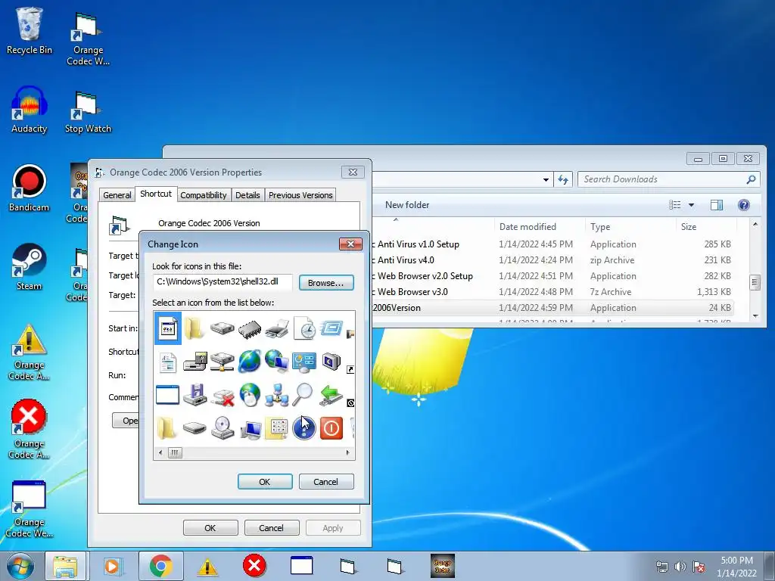Pick the green arrow USB drive icon
The width and height of the screenshot is (775, 581).
point(331,395)
